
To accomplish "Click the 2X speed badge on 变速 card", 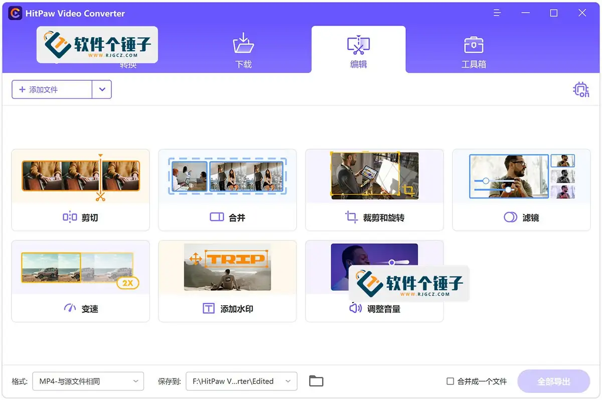I will click(128, 283).
